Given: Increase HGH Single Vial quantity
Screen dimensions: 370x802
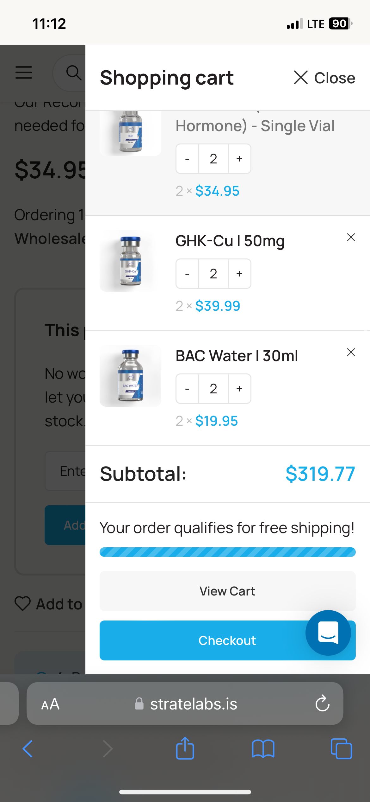Looking at the screenshot, I should click(239, 159).
